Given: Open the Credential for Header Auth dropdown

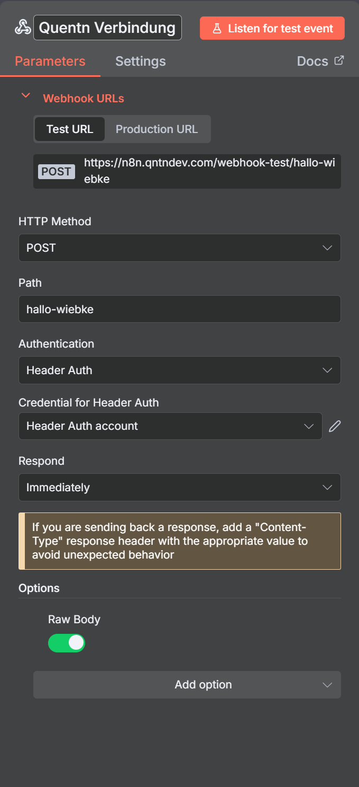Looking at the screenshot, I should click(x=170, y=426).
